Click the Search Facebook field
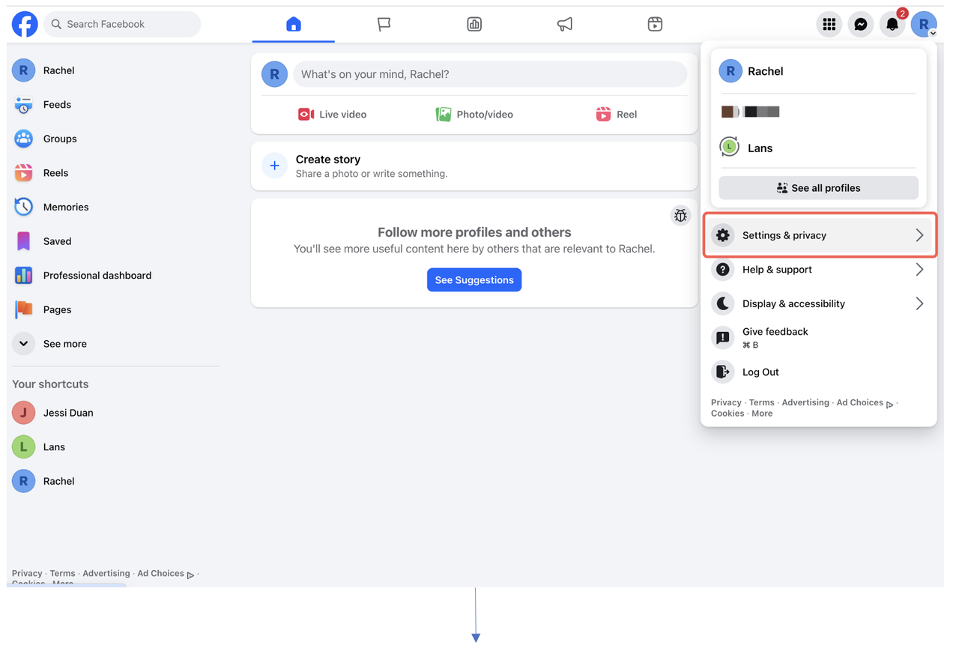 [x=122, y=24]
